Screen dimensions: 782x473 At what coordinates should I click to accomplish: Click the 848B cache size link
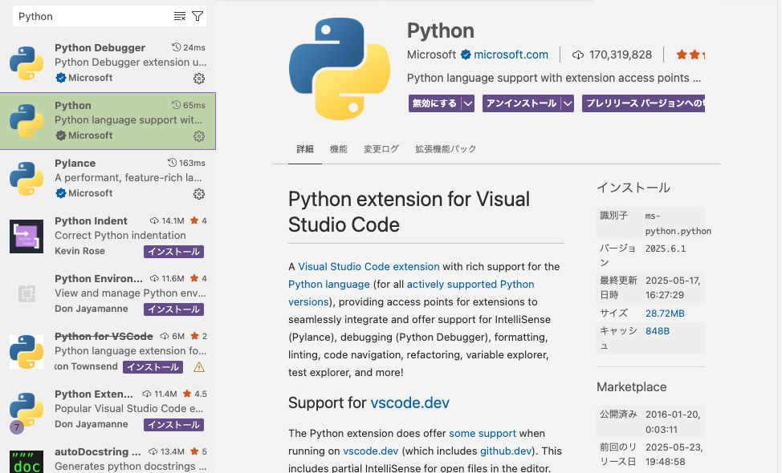pos(658,331)
